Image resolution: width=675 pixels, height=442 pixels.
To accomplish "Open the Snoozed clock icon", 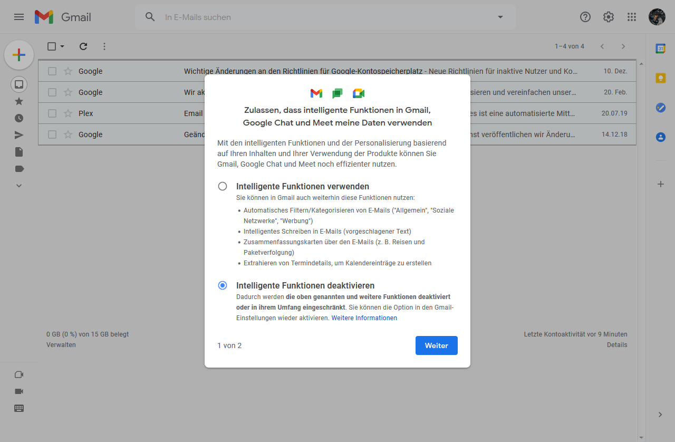I will point(19,118).
